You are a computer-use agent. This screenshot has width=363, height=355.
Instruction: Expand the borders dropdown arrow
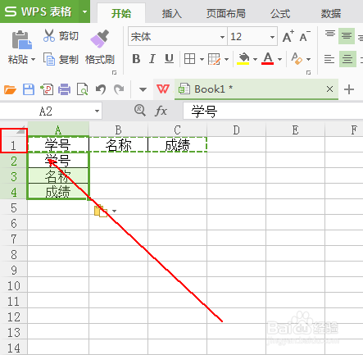click(x=202, y=59)
